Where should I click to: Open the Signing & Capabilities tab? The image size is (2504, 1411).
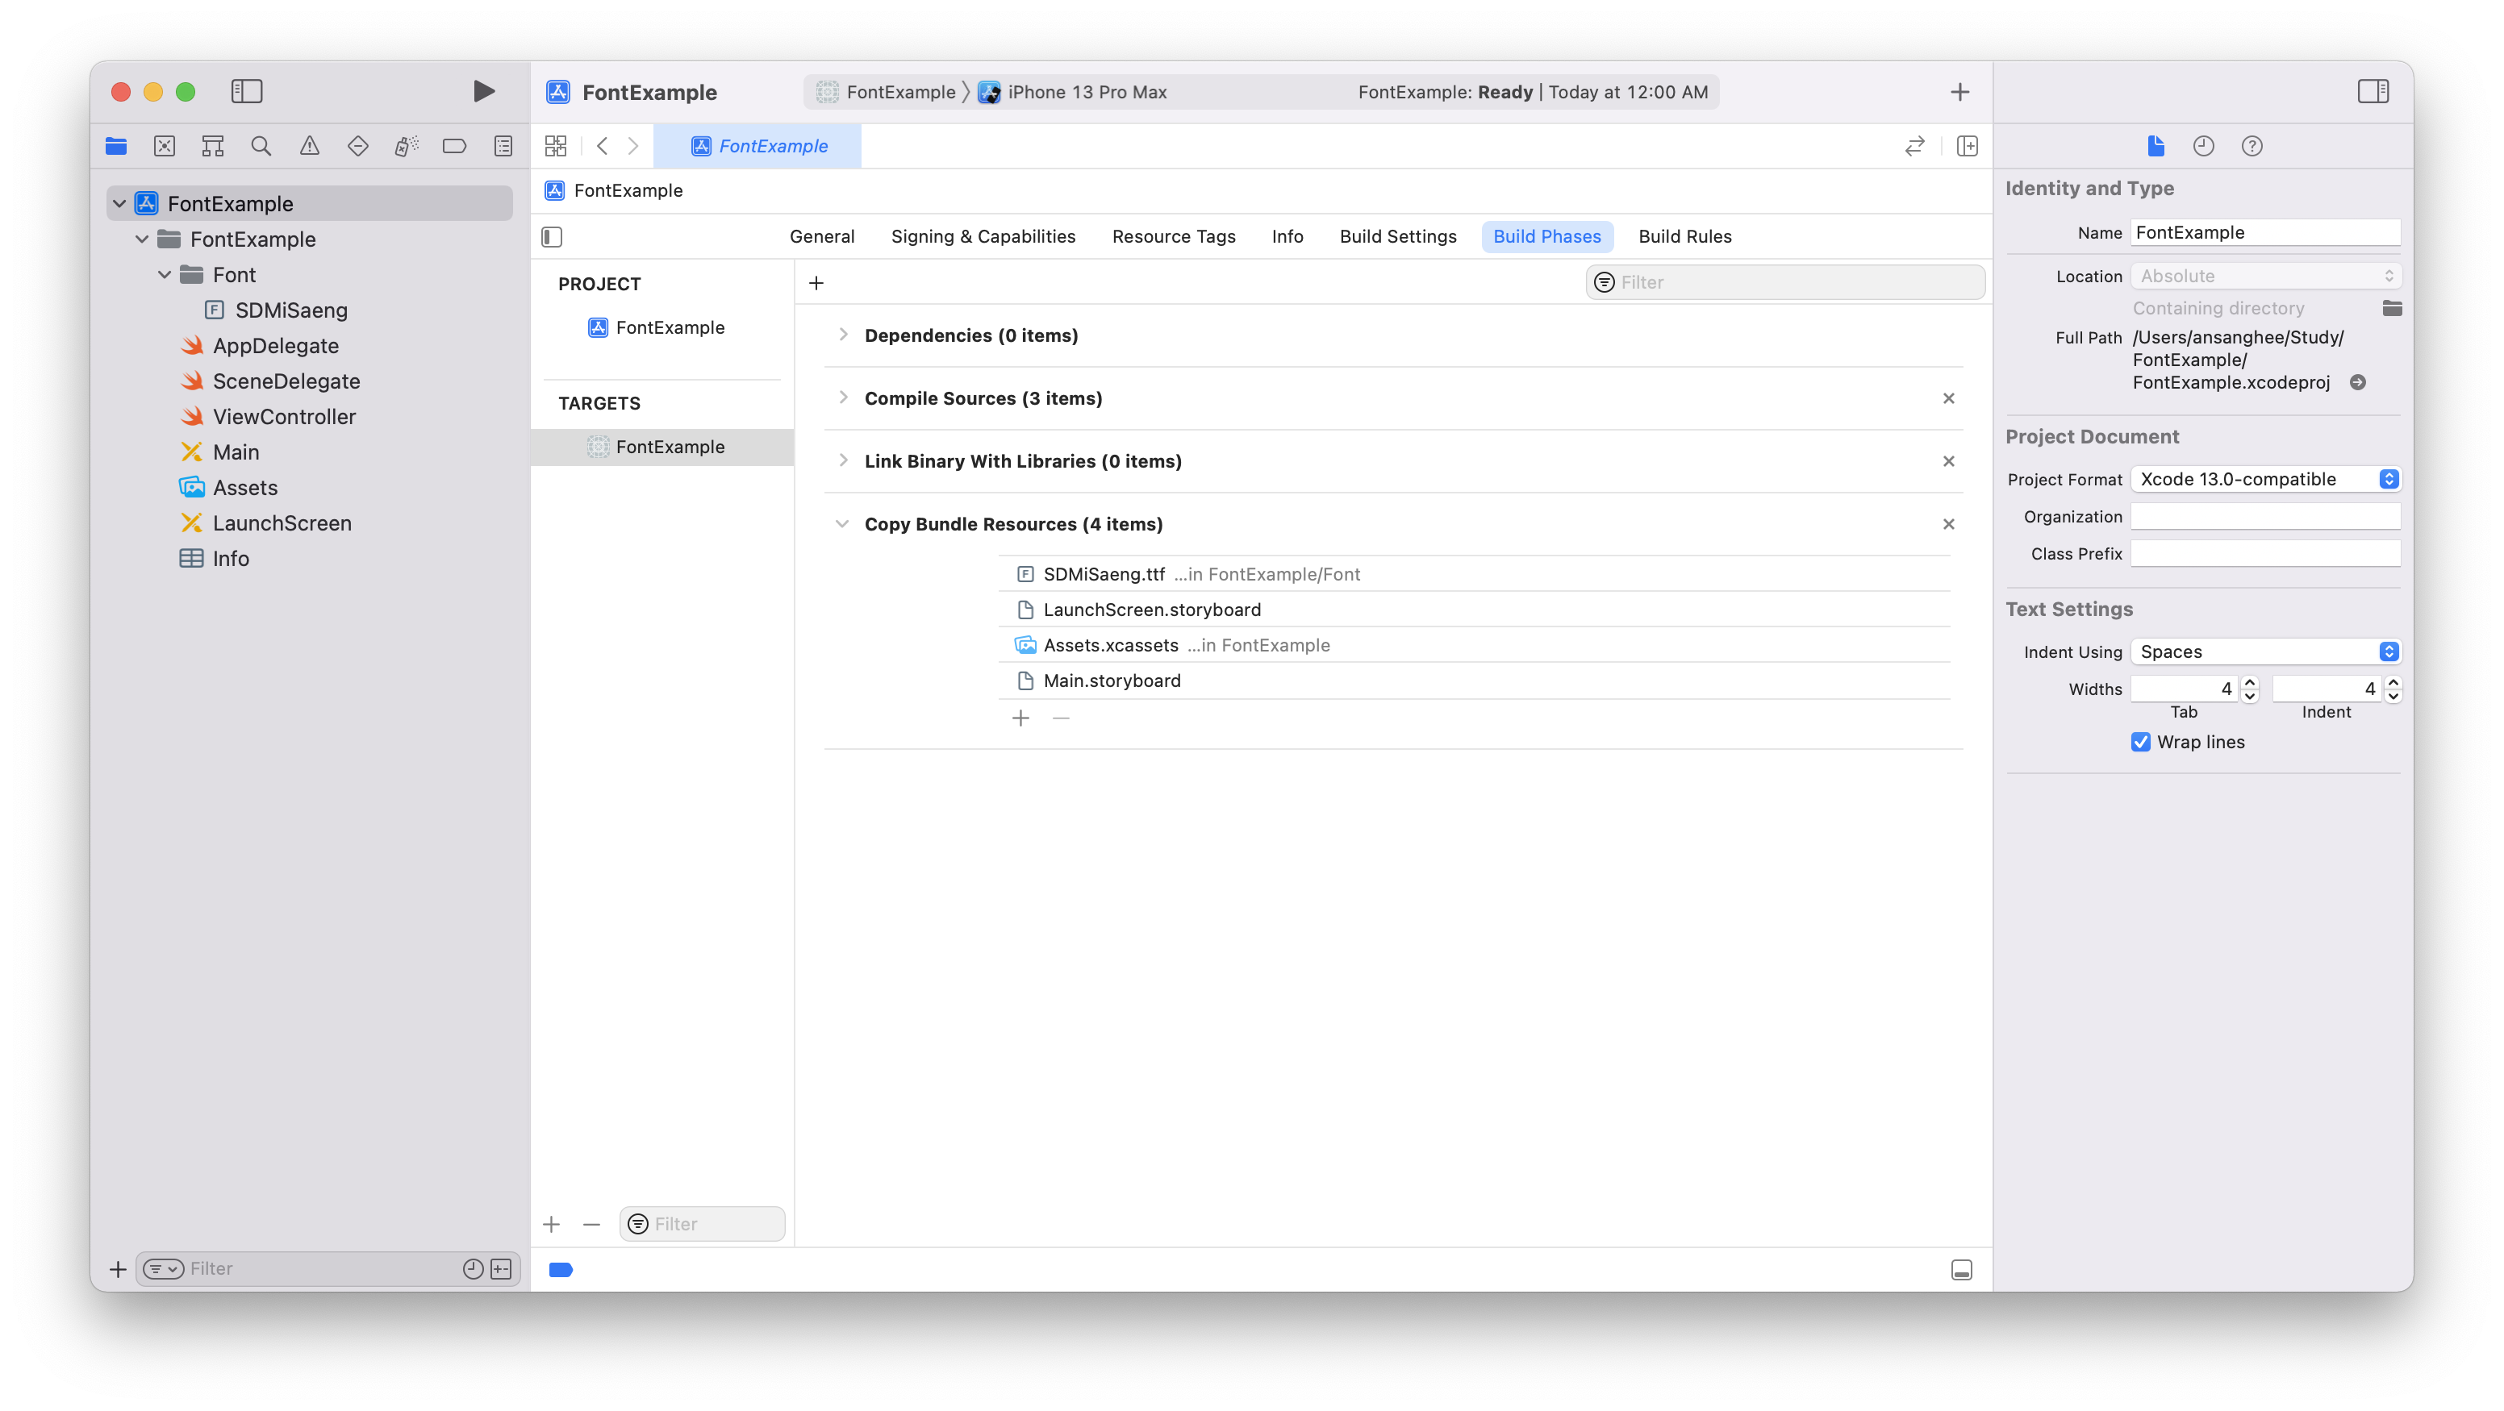coord(983,236)
